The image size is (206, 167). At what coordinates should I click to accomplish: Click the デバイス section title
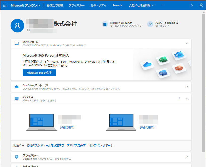click(x=28, y=97)
